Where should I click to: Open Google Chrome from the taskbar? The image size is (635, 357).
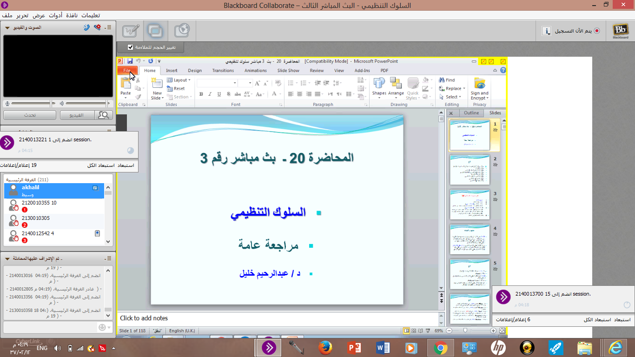tap(440, 347)
